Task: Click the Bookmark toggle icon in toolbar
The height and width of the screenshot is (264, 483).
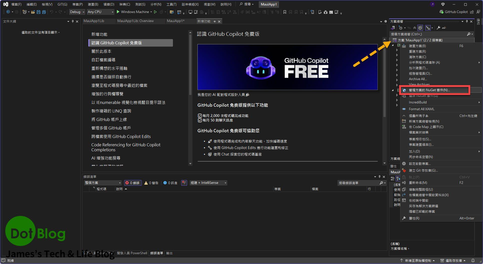Action: click(285, 12)
